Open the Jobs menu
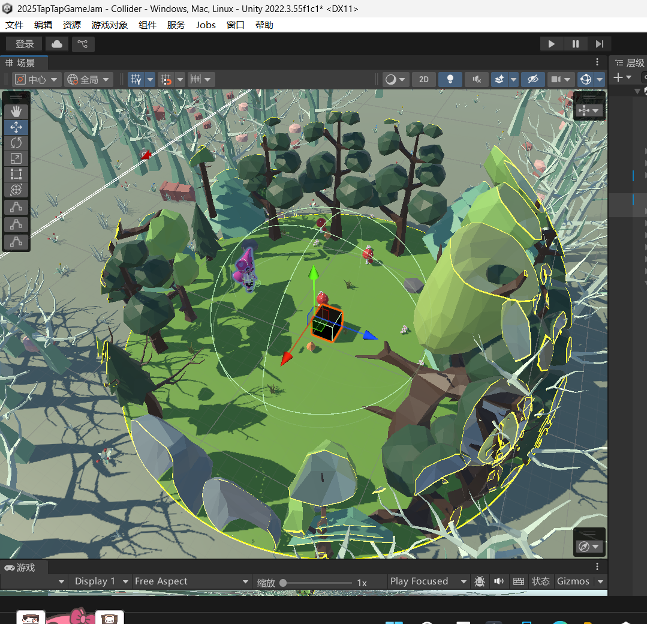 pyautogui.click(x=206, y=25)
